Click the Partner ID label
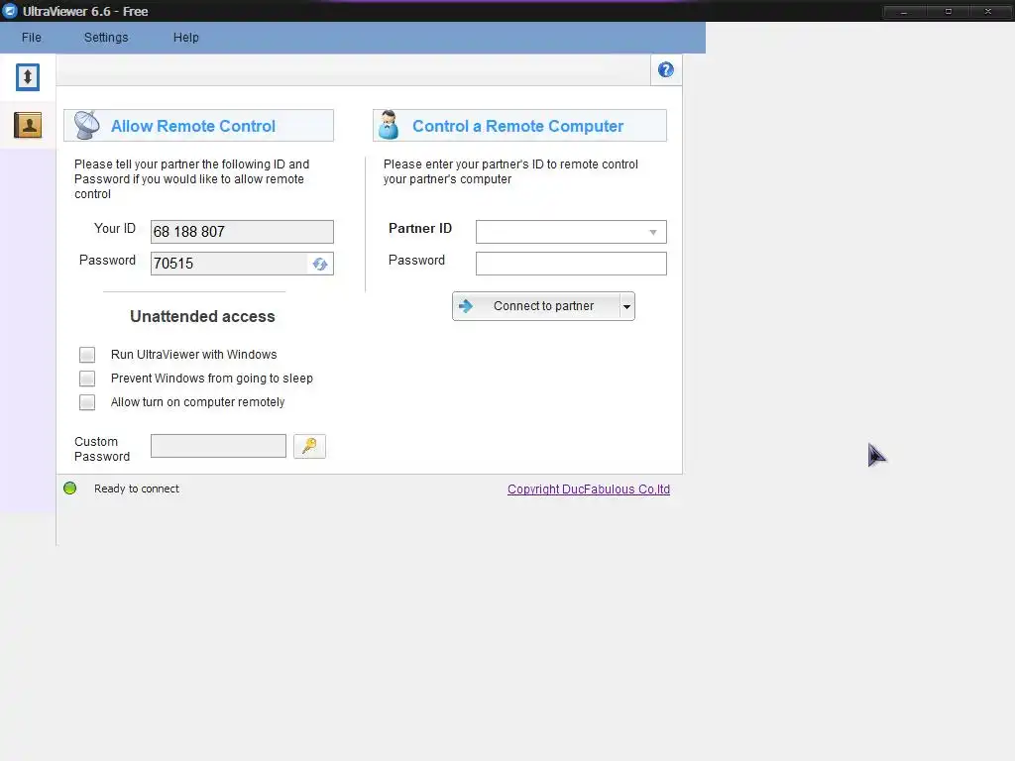Screen dimensions: 1015x761 pyautogui.click(x=420, y=229)
